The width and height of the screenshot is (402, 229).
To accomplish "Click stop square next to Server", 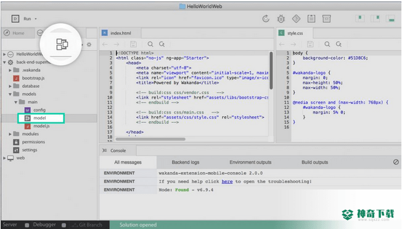I will click(x=27, y=225).
